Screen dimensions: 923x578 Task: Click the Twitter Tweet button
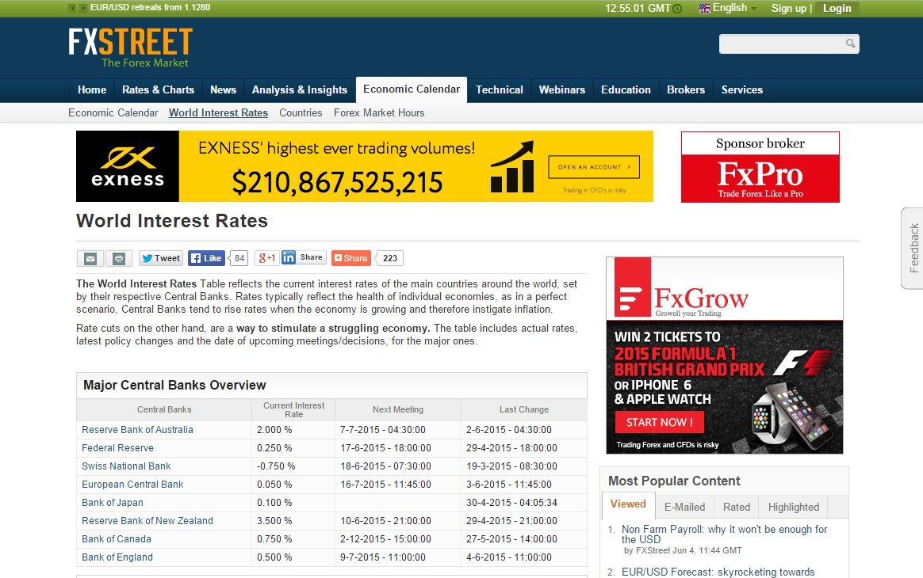click(x=161, y=258)
